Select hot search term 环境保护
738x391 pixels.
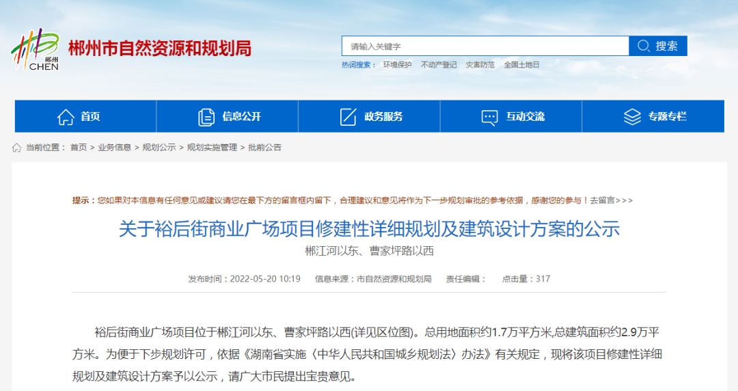[x=397, y=65]
